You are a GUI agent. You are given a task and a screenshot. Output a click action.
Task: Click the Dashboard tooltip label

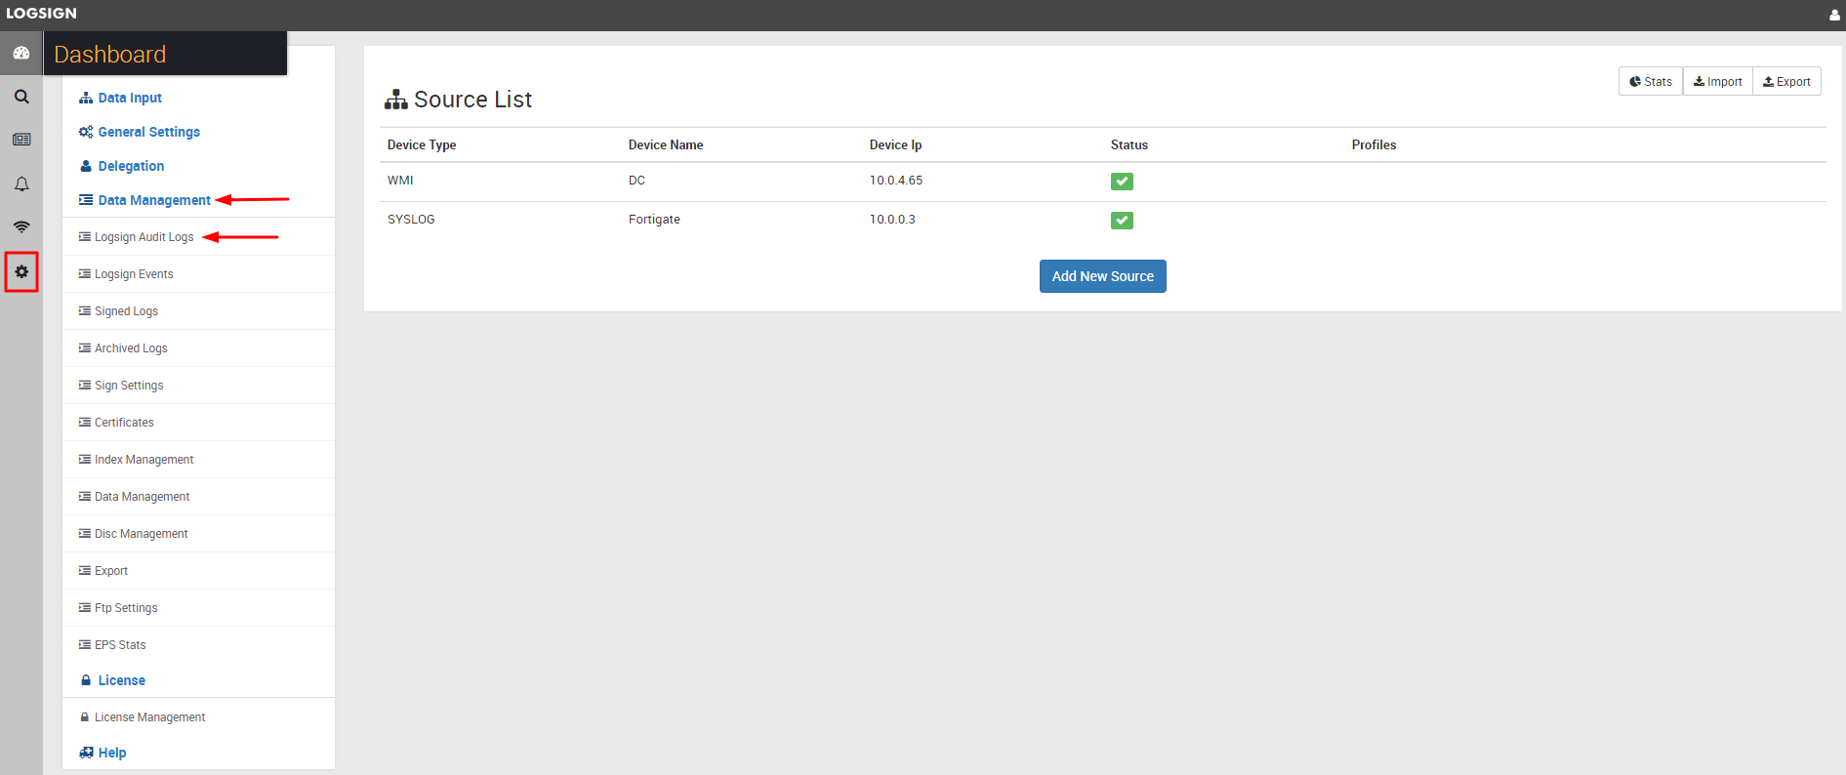(165, 54)
